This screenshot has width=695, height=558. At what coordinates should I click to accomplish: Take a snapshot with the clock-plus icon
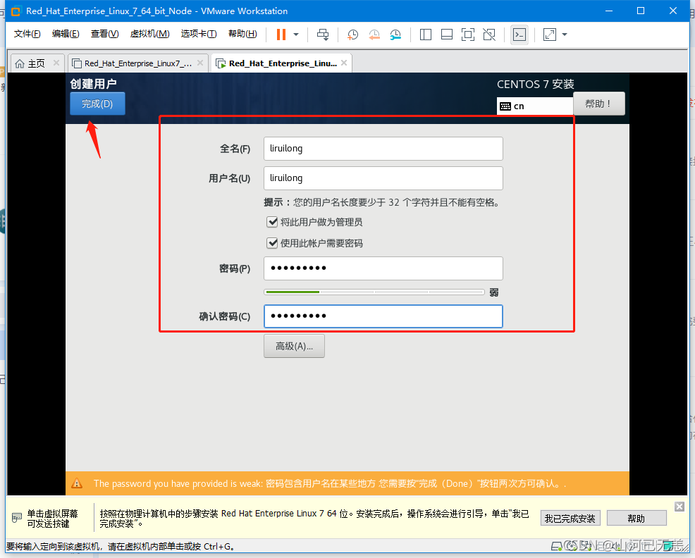coord(353,35)
